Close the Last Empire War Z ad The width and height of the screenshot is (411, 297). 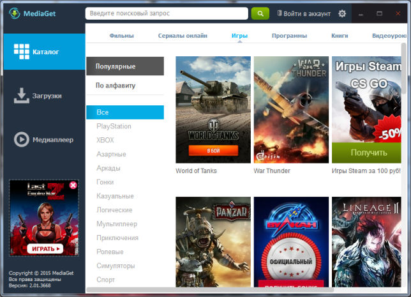tap(73, 185)
